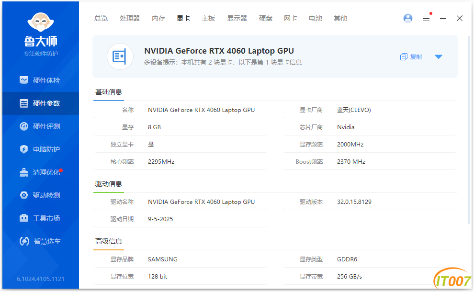This screenshot has width=474, height=292.
Task: Click the user account avatar icon
Action: pos(408,18)
